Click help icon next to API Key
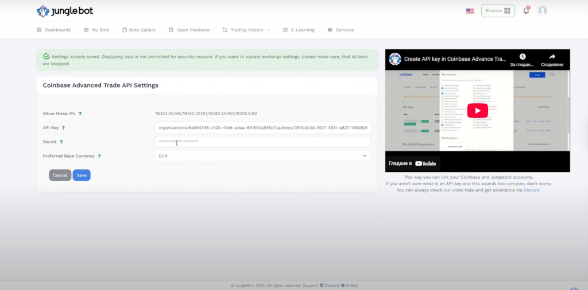 63,128
